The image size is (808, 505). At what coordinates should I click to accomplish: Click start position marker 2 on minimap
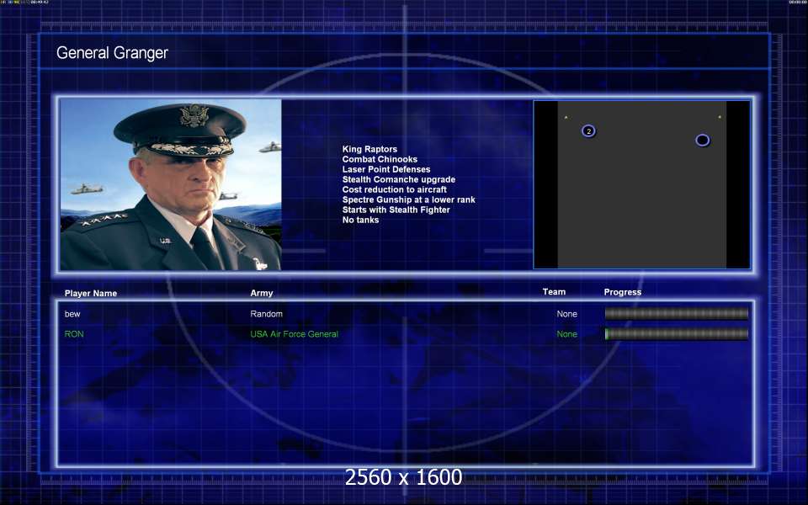click(x=588, y=130)
